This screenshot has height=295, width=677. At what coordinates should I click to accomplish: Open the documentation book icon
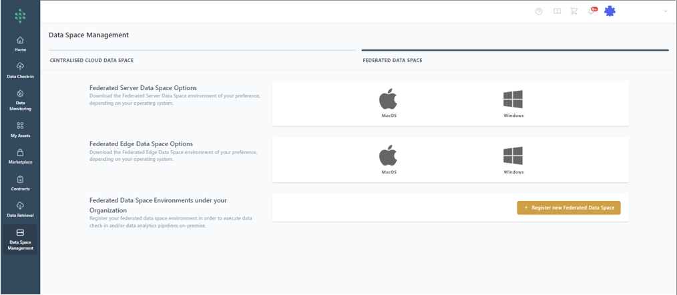(557, 11)
